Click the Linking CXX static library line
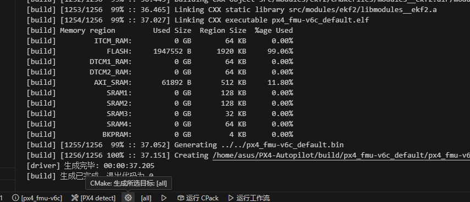Screen dimensions: 470x202 click(x=231, y=10)
